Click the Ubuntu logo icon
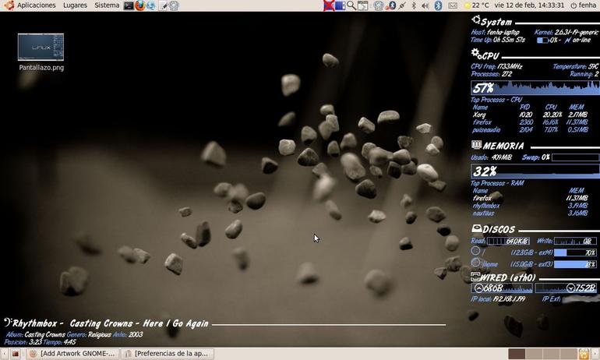This screenshot has width=600, height=360. 9,5
